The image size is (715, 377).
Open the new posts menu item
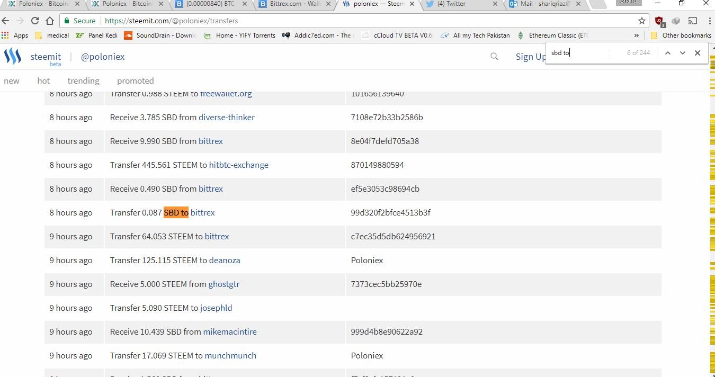point(12,81)
